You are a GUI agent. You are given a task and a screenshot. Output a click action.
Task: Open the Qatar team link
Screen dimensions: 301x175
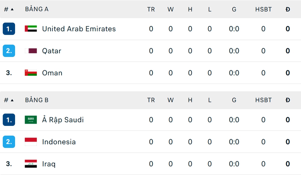point(51,51)
